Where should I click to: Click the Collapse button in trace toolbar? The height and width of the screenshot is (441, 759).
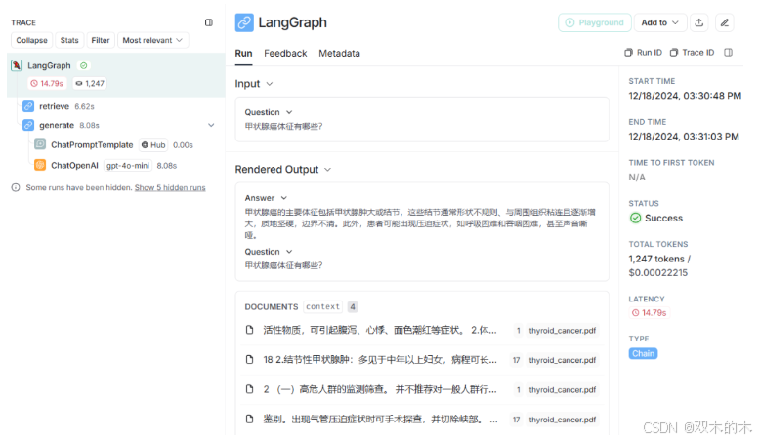(x=31, y=40)
